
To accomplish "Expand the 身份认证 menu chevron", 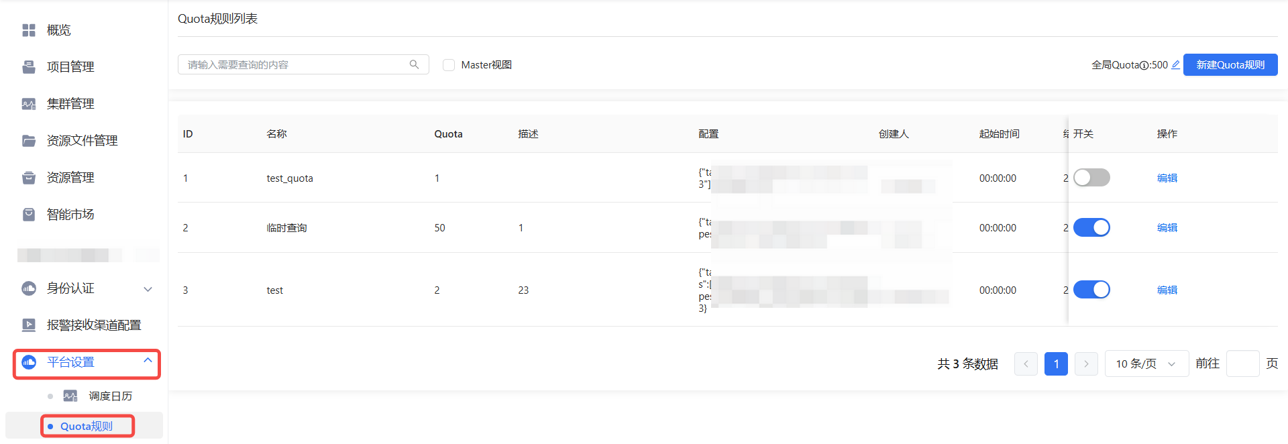I will tap(148, 289).
